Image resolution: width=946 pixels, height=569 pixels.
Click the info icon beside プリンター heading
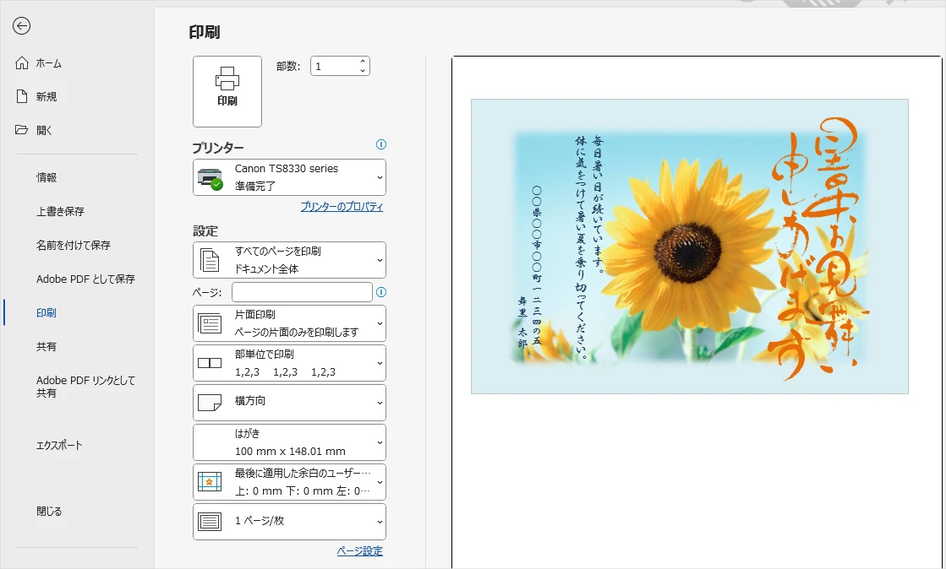382,145
